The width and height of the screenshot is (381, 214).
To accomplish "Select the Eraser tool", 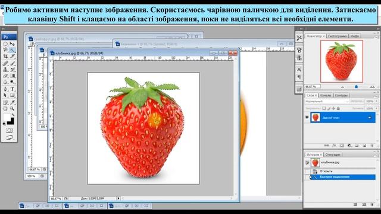I will 5,76.
